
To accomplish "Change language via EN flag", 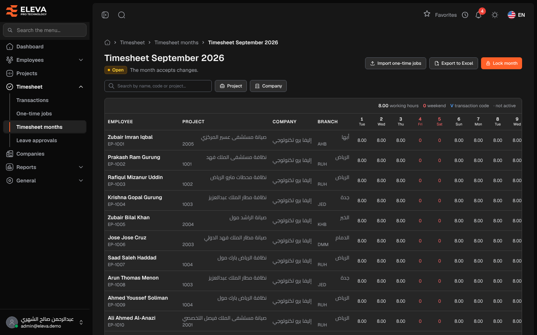I will [x=516, y=15].
